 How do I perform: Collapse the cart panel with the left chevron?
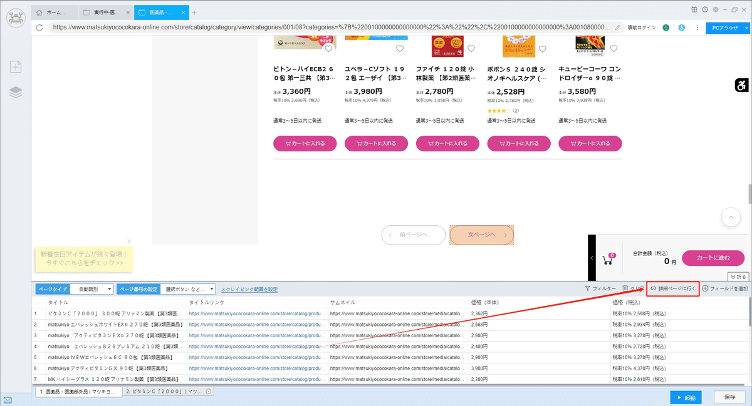(592, 258)
